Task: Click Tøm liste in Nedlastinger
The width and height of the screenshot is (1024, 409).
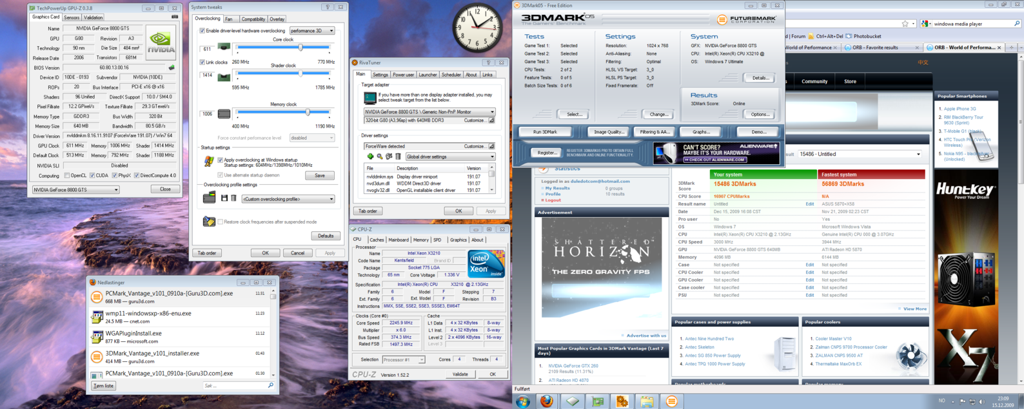Action: [103, 386]
